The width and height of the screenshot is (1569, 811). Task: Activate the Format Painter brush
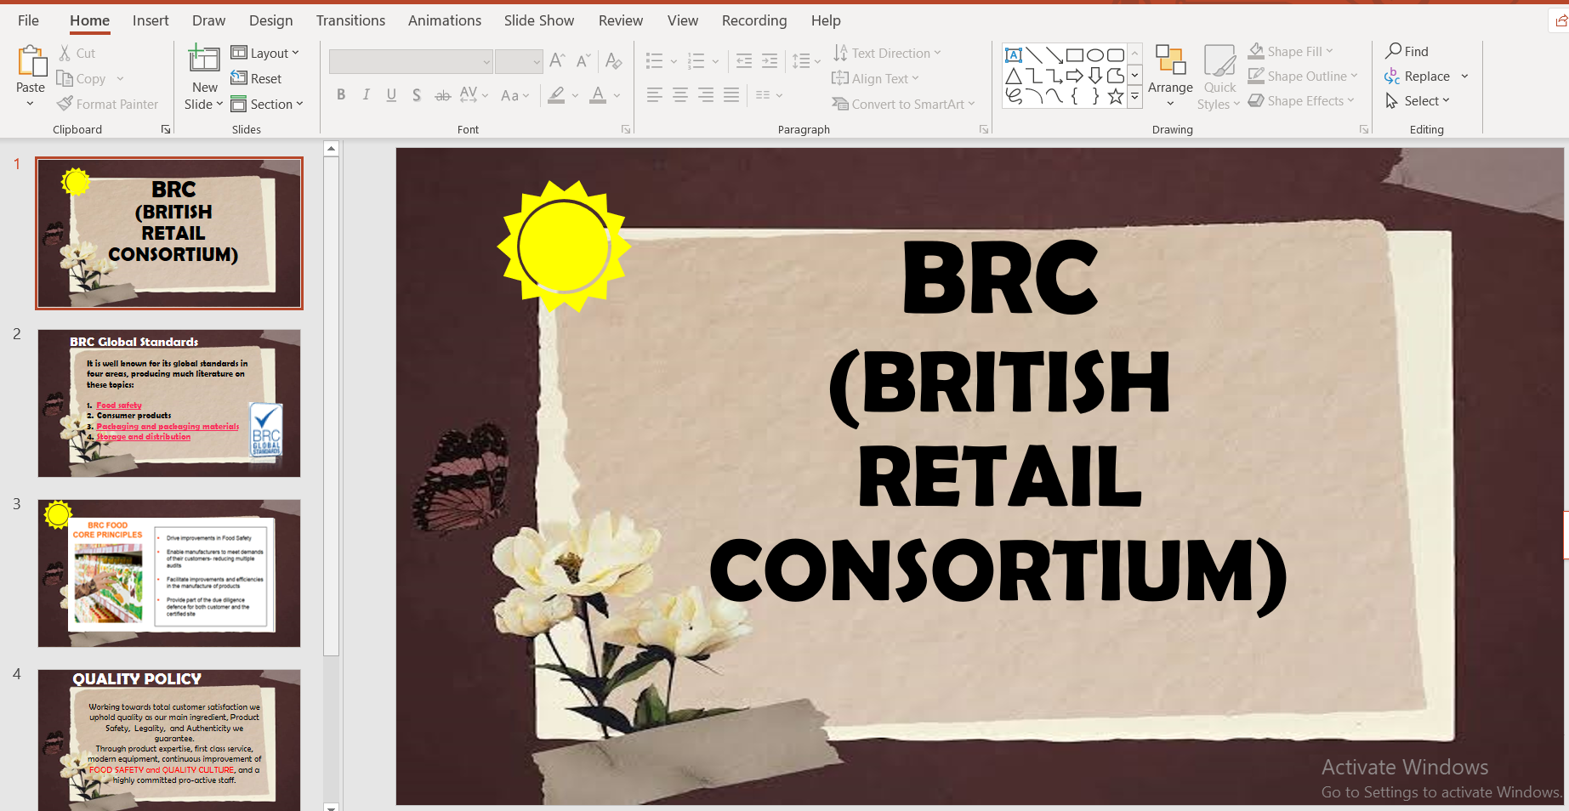[65, 104]
